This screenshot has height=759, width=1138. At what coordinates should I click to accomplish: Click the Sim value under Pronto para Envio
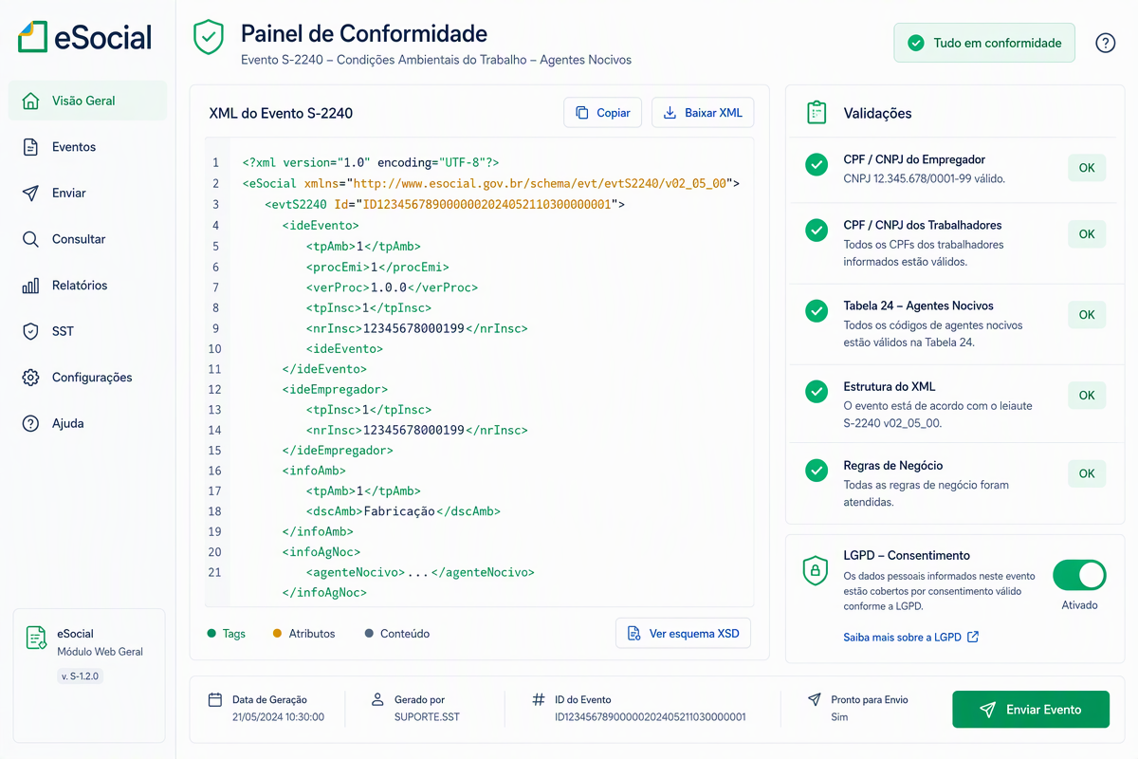[x=839, y=717]
